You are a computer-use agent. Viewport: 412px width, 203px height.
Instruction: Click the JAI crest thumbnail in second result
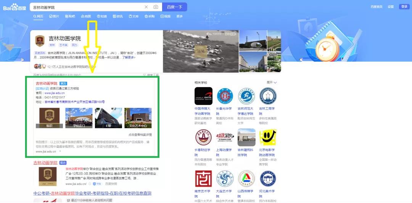click(x=48, y=176)
